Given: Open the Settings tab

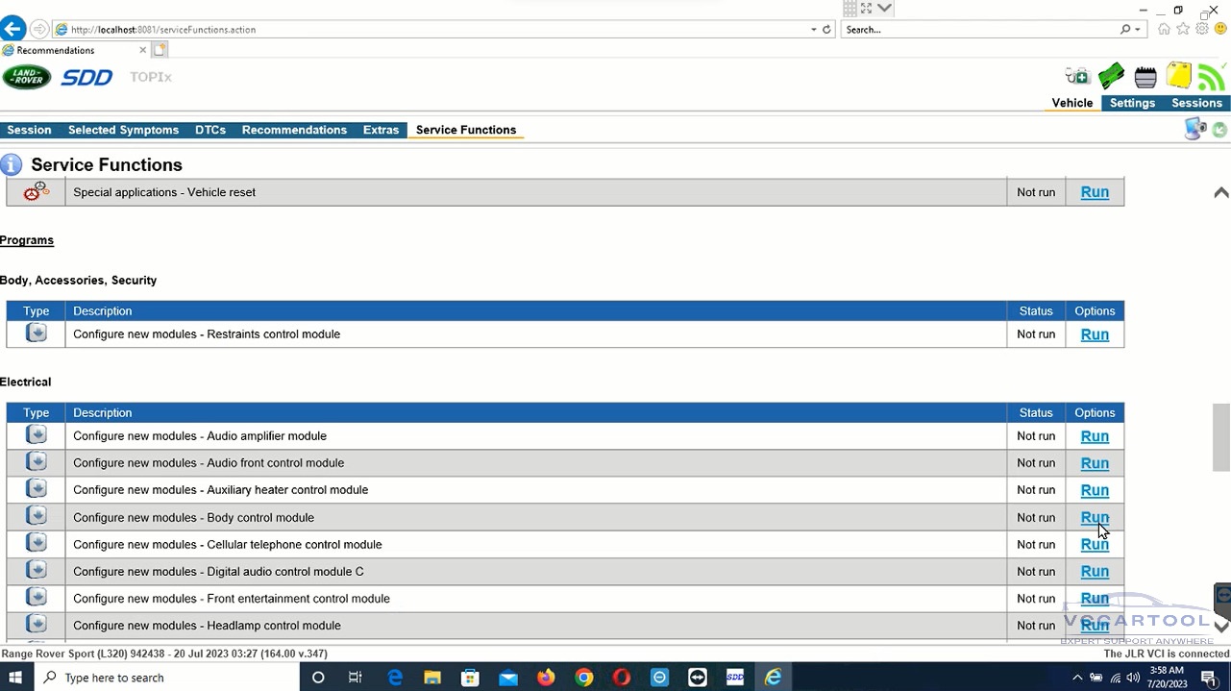Looking at the screenshot, I should click(1132, 103).
